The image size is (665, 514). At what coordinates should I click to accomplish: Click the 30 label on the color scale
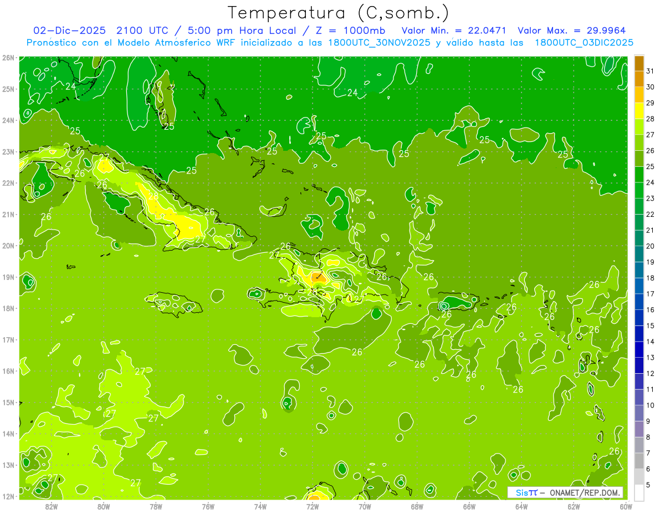650,87
